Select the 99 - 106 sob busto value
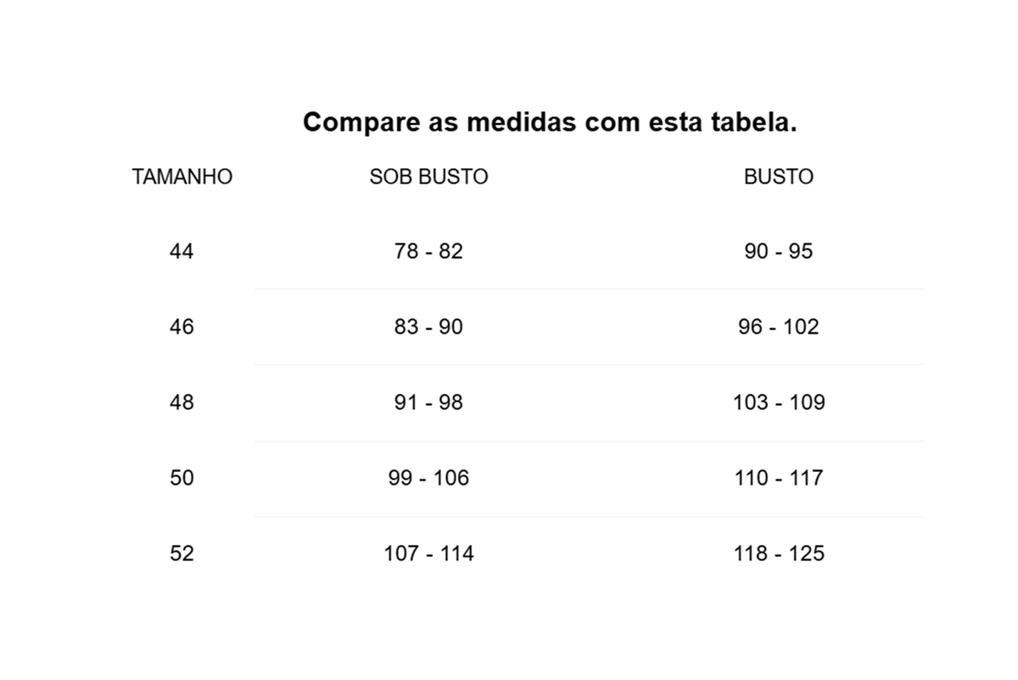This screenshot has width=1018, height=680. (x=428, y=478)
